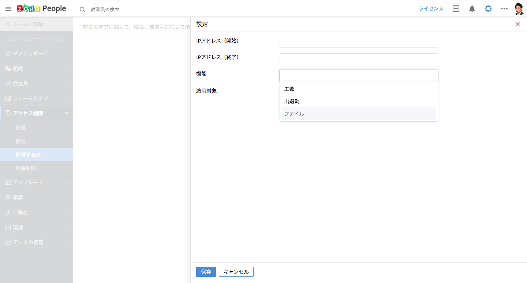Focus the IPアドレス（開始） input field

pos(359,42)
